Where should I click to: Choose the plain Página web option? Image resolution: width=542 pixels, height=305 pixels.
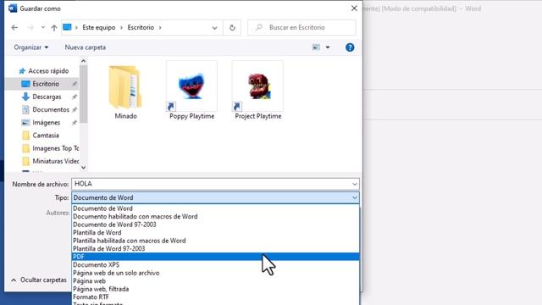pos(215,280)
